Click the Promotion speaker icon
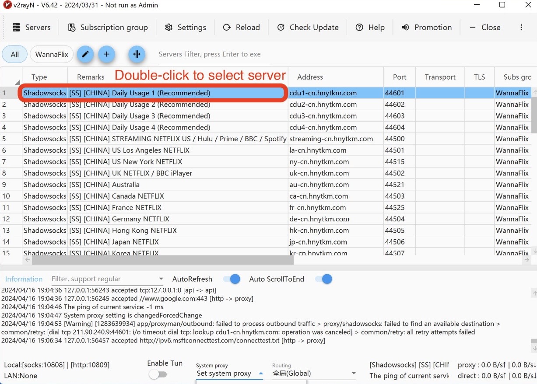Image resolution: width=537 pixels, height=384 pixels. [405, 27]
